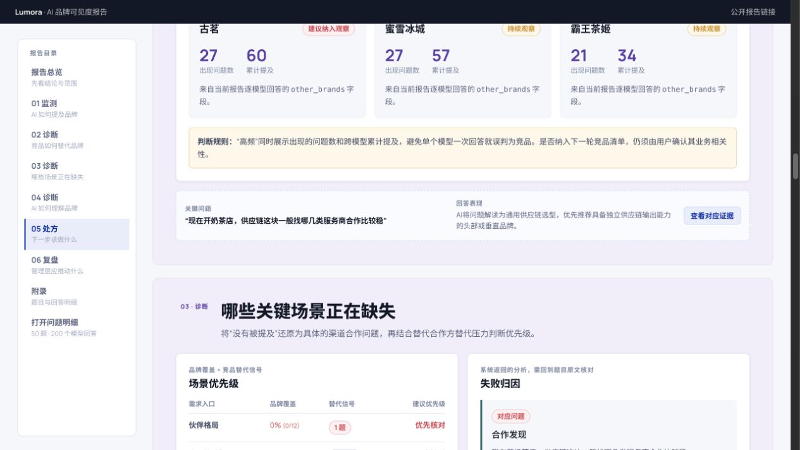
Task: Click the 霸王茶姬 brand name
Action: [x=591, y=29]
